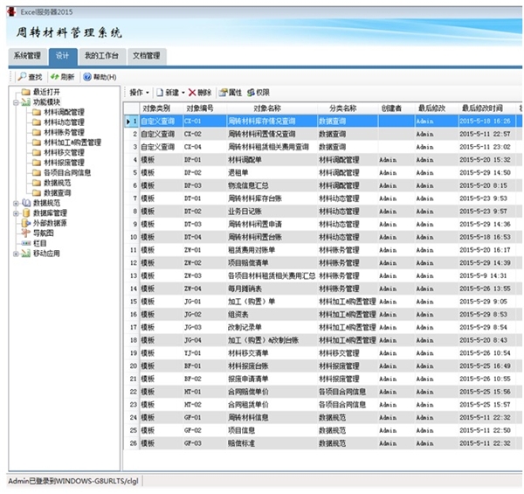Open 属性 properties icon in toolbar
This screenshot has height=494, width=524.
tap(224, 92)
